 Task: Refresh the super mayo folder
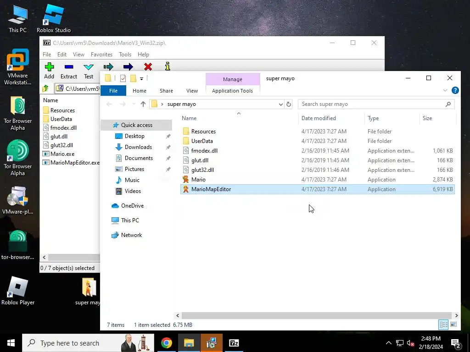point(288,104)
